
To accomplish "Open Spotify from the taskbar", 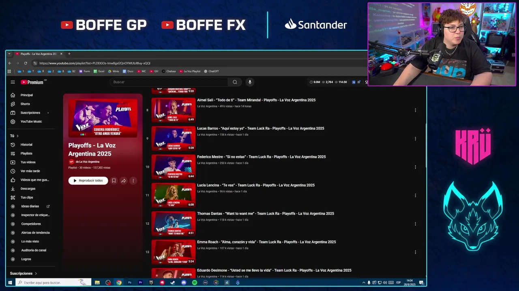I will (x=195, y=283).
